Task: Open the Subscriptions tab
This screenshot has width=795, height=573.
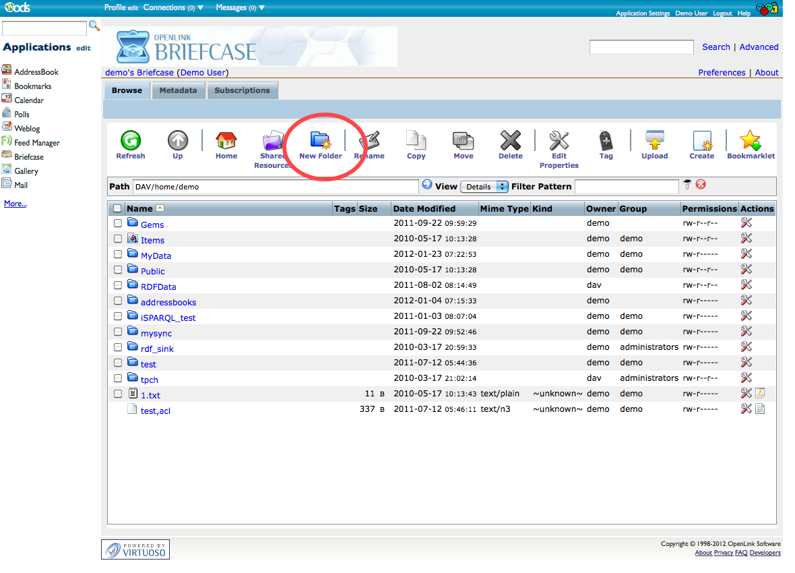Action: [242, 90]
